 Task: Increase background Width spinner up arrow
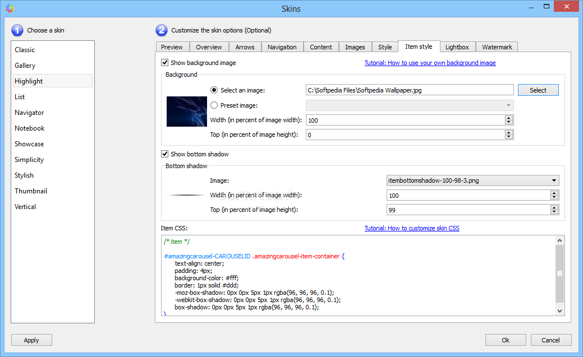(508, 117)
